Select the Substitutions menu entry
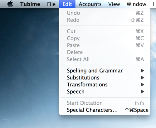The image size is (156, 128). 105,78
